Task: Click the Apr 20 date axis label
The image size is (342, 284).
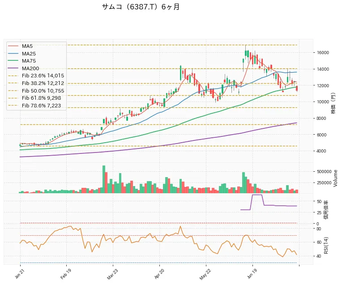Action: (x=159, y=274)
